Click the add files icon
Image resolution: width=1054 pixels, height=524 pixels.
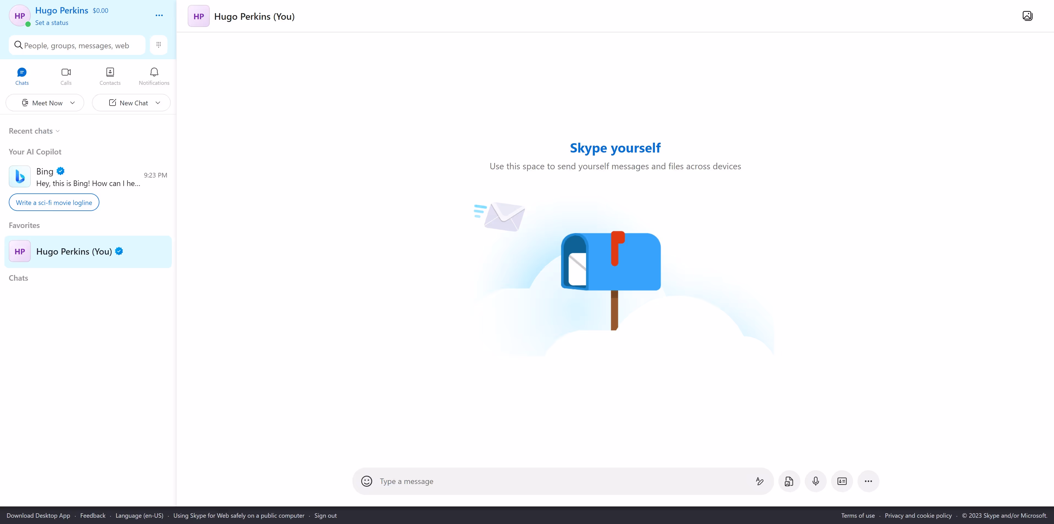coord(789,481)
